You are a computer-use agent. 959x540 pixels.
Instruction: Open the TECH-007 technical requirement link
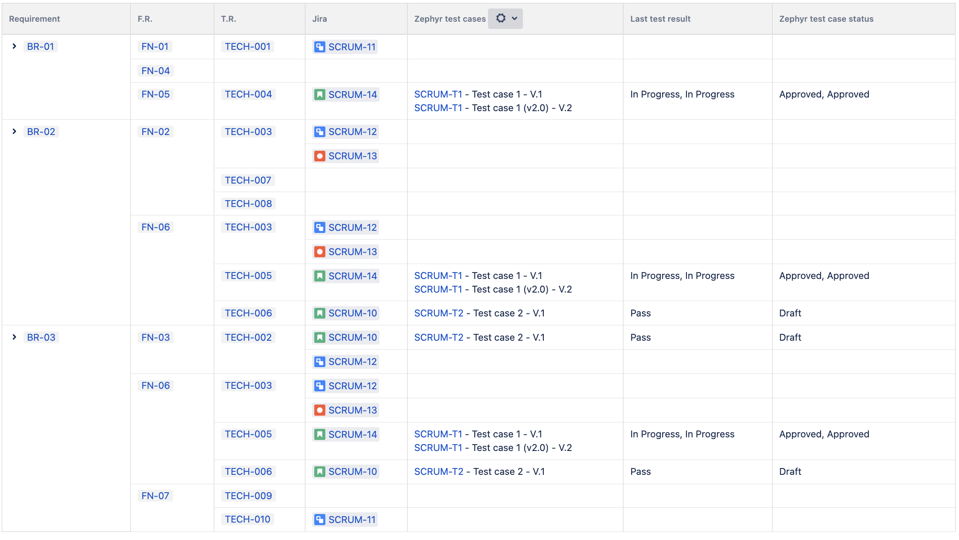[x=248, y=180]
